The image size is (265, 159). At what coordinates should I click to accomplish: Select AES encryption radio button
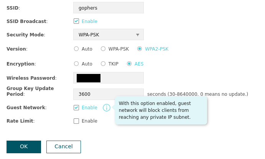click(129, 64)
